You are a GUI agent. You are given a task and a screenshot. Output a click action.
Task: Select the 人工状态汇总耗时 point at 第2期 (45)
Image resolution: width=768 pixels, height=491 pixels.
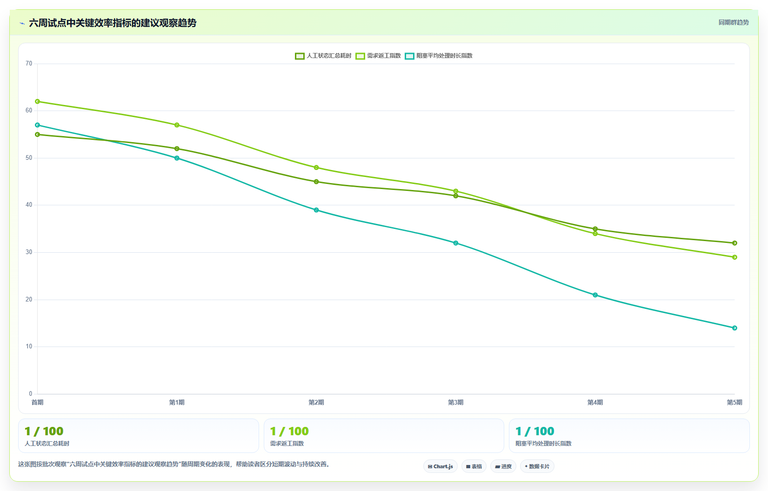316,182
